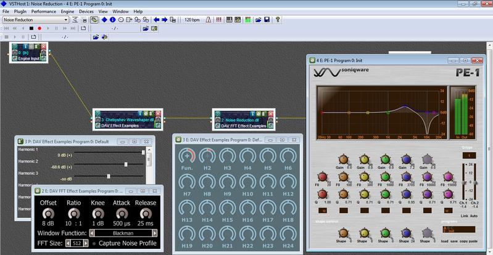Click the Harmonic 2 slider thumb
The width and height of the screenshot is (493, 255).
coord(126,164)
